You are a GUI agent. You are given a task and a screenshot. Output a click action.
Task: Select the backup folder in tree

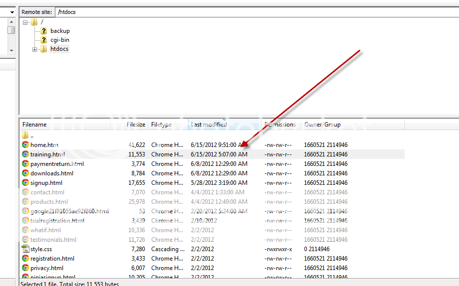[x=60, y=31]
